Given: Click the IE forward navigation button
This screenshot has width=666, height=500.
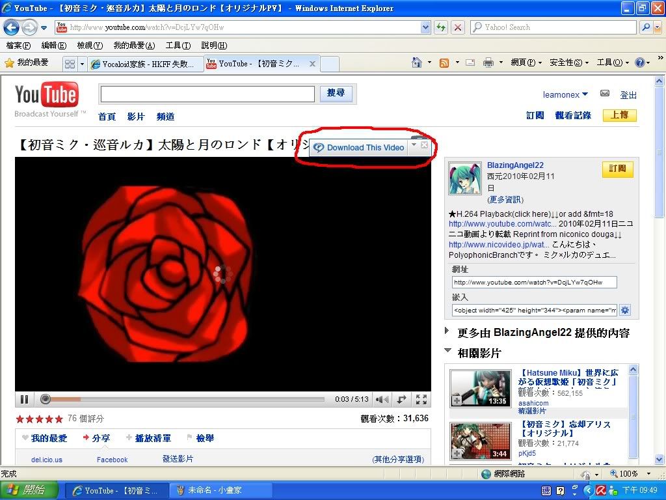Looking at the screenshot, I should 29,27.
